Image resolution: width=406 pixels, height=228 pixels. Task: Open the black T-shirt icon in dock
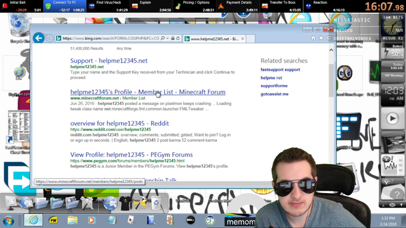[126, 203]
